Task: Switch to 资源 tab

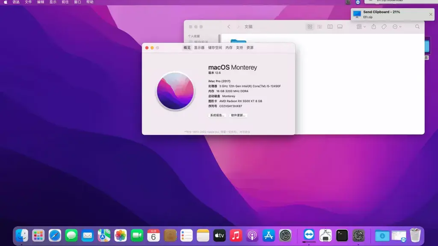Action: [250, 48]
